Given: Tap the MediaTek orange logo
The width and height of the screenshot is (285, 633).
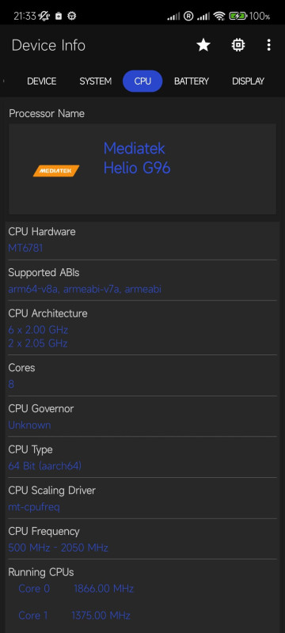Looking at the screenshot, I should pyautogui.click(x=56, y=171).
